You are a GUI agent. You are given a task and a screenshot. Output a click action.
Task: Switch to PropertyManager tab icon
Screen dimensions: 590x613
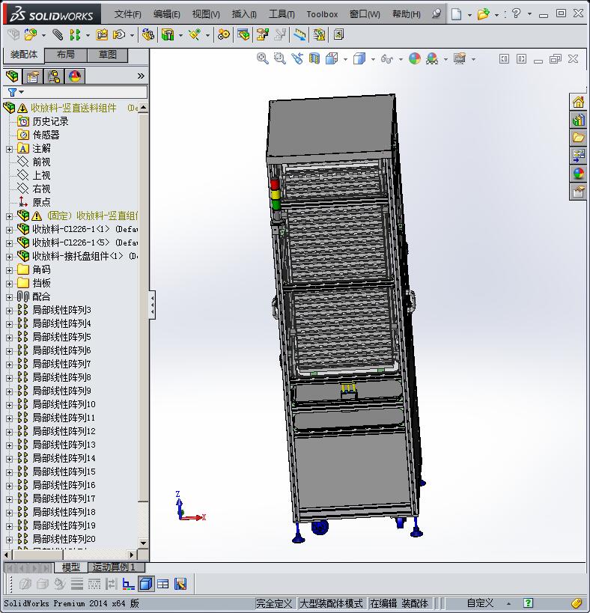pyautogui.click(x=33, y=76)
